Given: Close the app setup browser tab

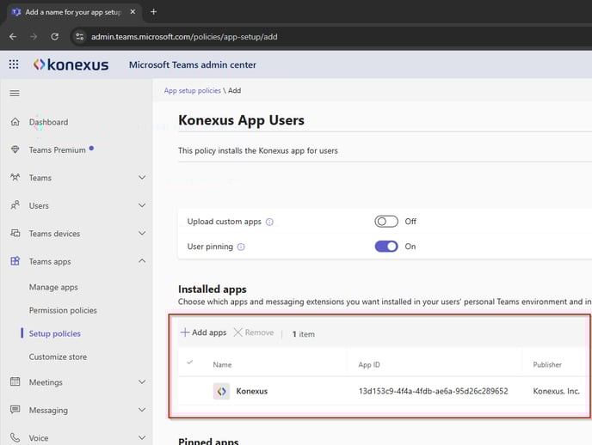Looking at the screenshot, I should point(133,12).
